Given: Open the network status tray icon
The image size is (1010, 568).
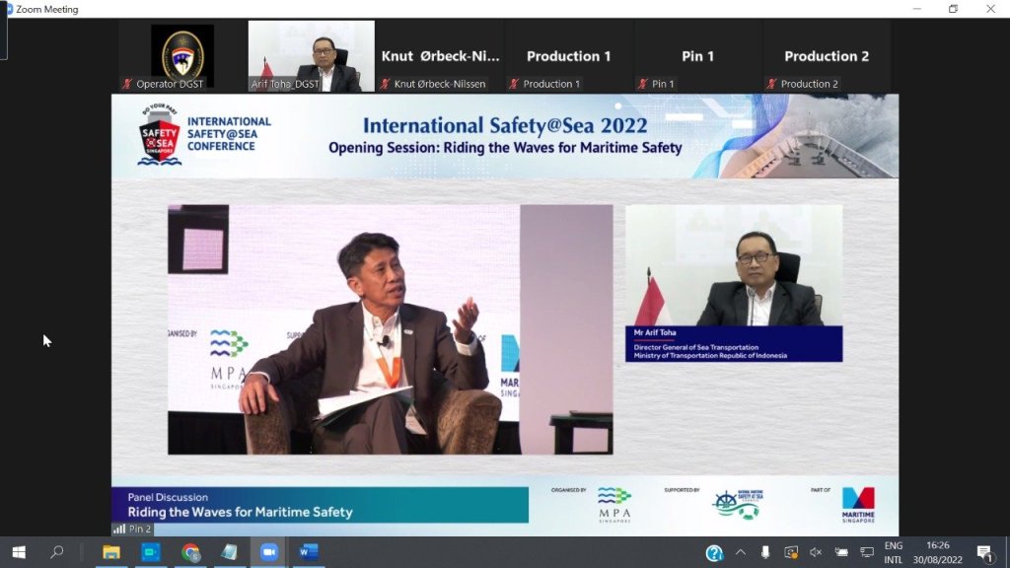Looking at the screenshot, I should tap(867, 552).
